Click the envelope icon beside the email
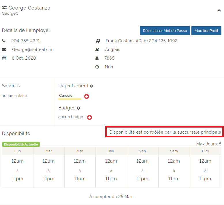224x205 pixels. (x=4, y=50)
